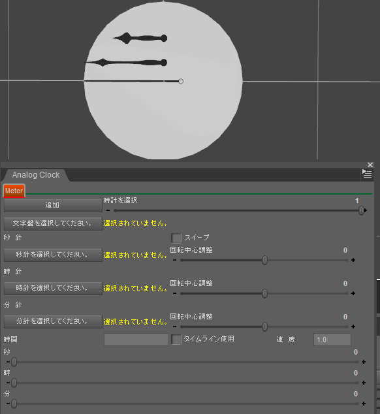Image resolution: width=380 pixels, height=414 pixels.
Task: Click 秒針を選択してください button
Action: [x=53, y=255]
